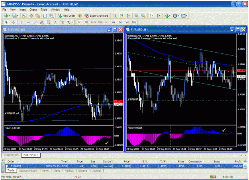The width and height of the screenshot is (249, 180).
Task: Switch to H4 timeframe
Action: pyautogui.click(x=114, y=22)
